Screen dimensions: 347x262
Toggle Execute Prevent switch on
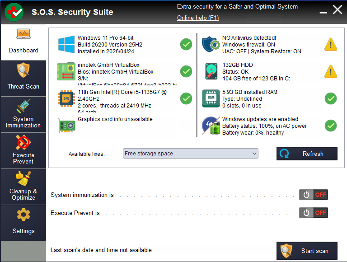[x=314, y=213]
